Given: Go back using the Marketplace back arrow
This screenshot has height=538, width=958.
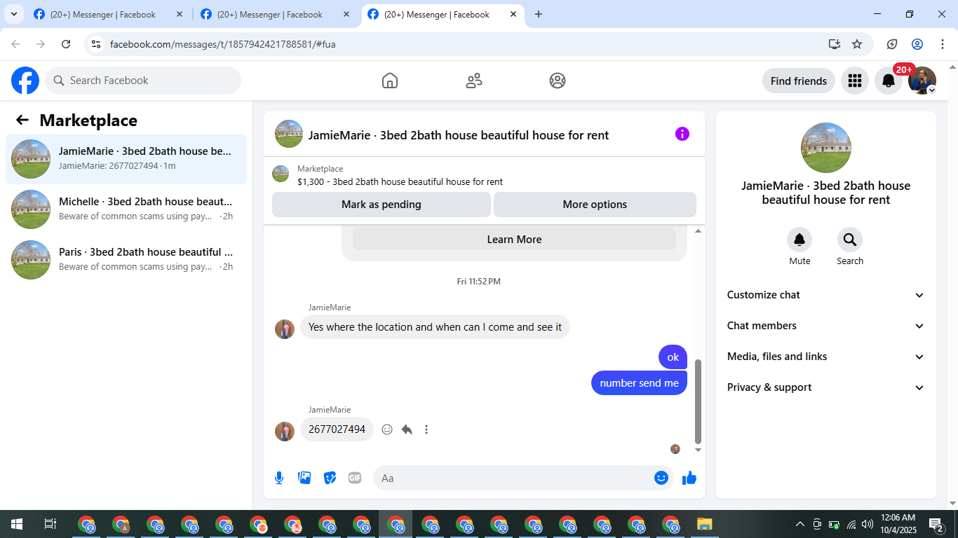Looking at the screenshot, I should [22, 120].
